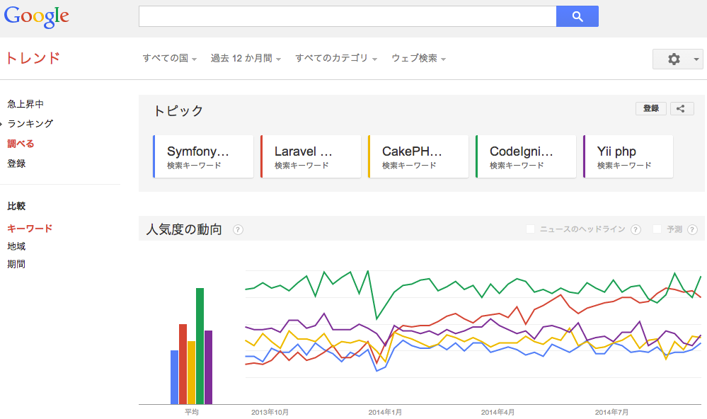The image size is (707, 419).
Task: Click the 2014年4月 axis label
Action: 498,412
